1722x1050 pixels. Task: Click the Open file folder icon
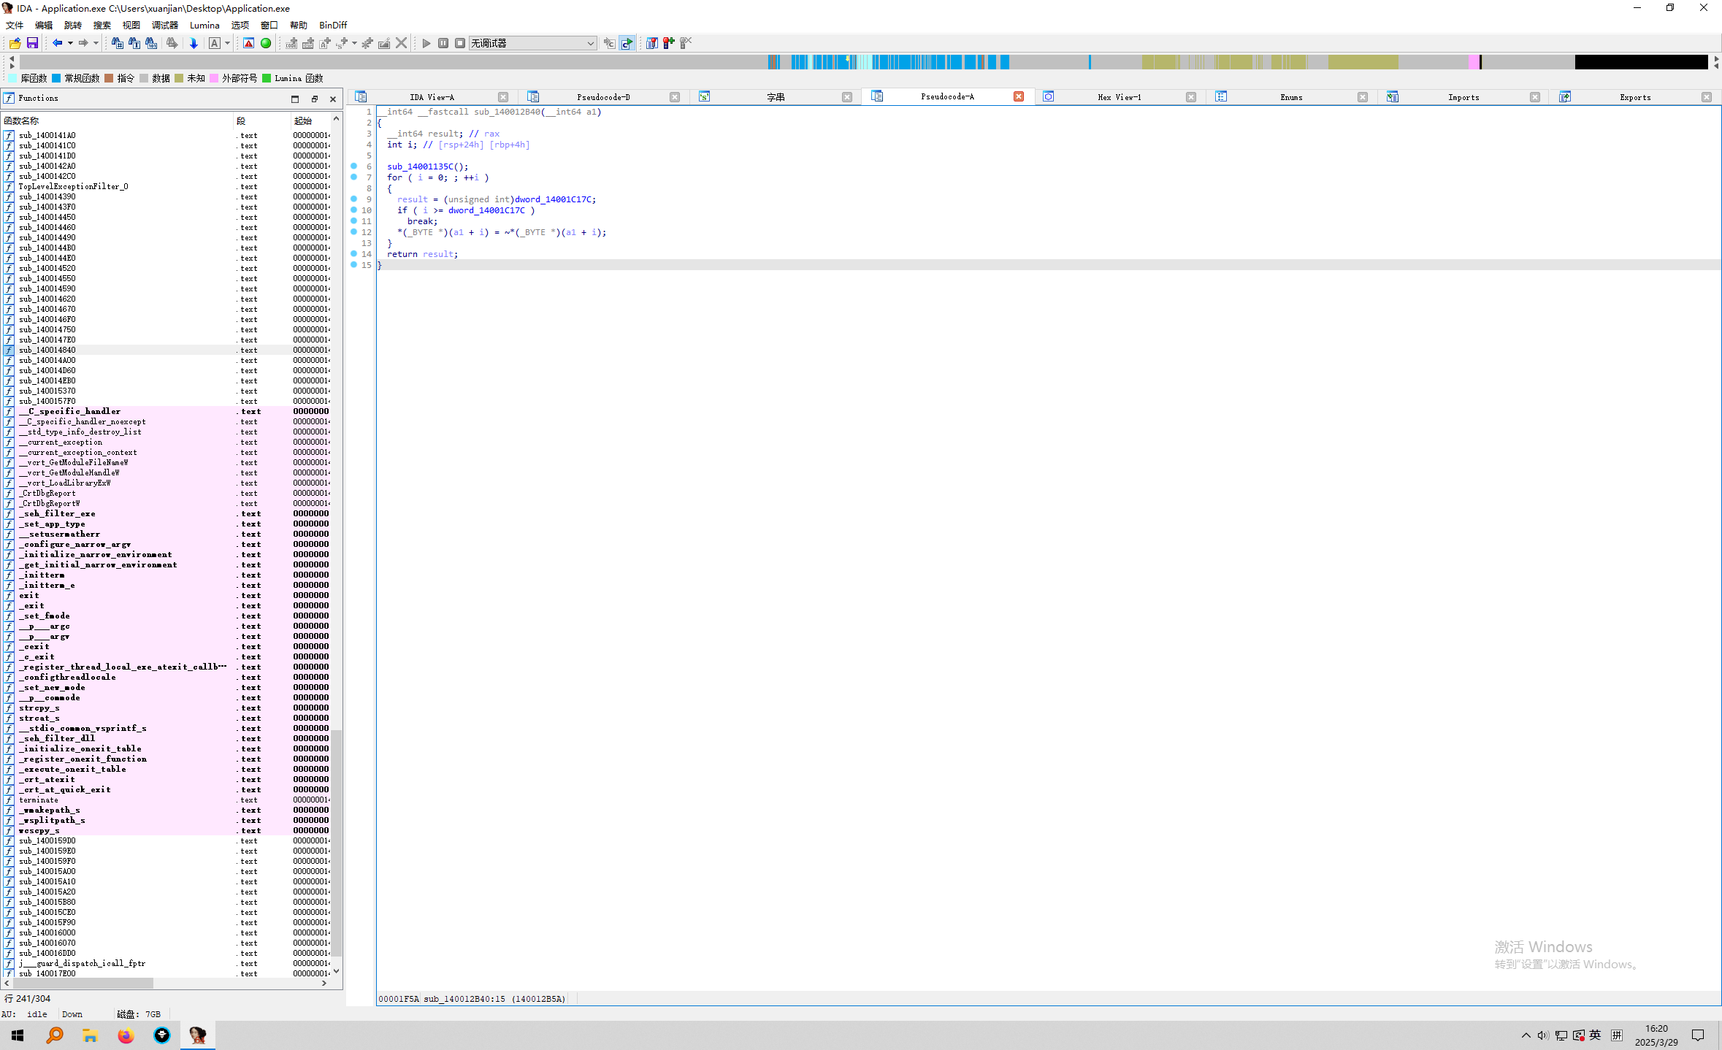click(15, 44)
